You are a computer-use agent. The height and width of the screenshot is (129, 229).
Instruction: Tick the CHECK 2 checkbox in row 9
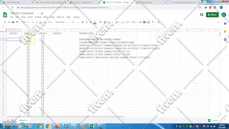pos(42,57)
